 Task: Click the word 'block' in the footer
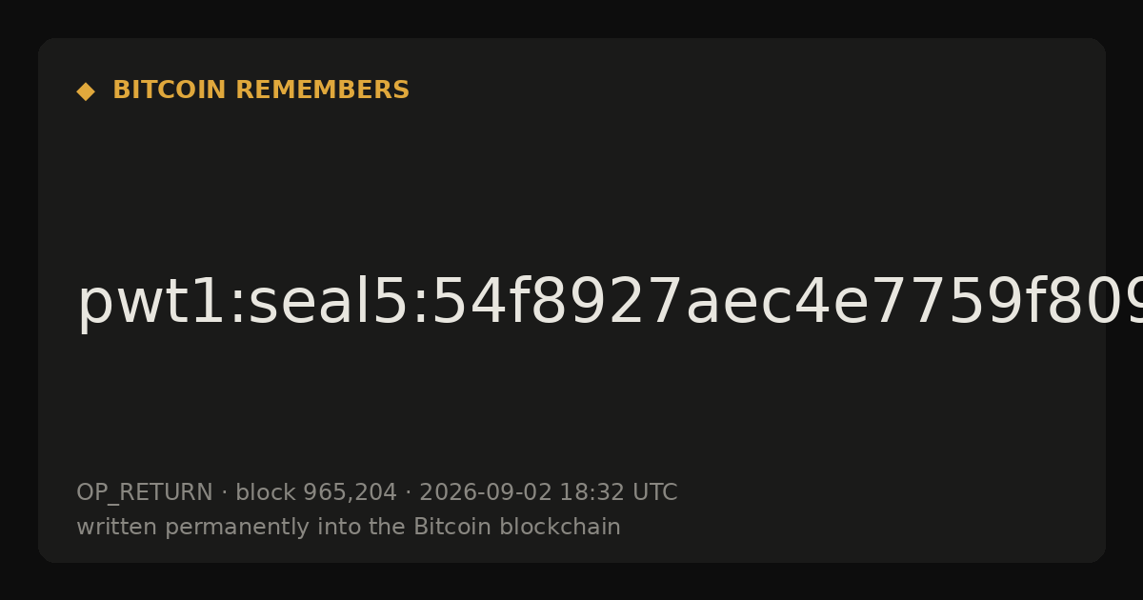pyautogui.click(x=266, y=493)
